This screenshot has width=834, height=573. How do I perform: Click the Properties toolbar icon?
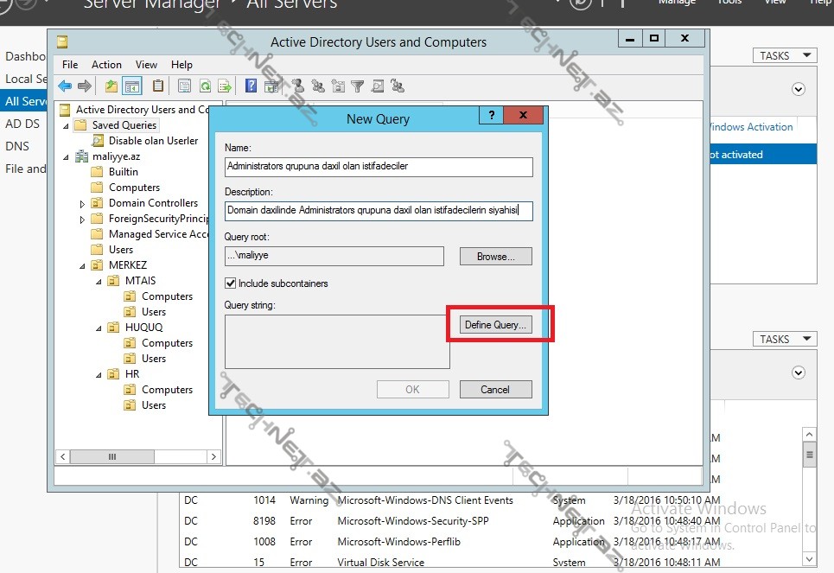[x=184, y=86]
